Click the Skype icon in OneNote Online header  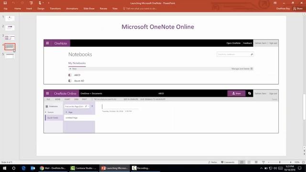pyautogui.click(x=250, y=94)
